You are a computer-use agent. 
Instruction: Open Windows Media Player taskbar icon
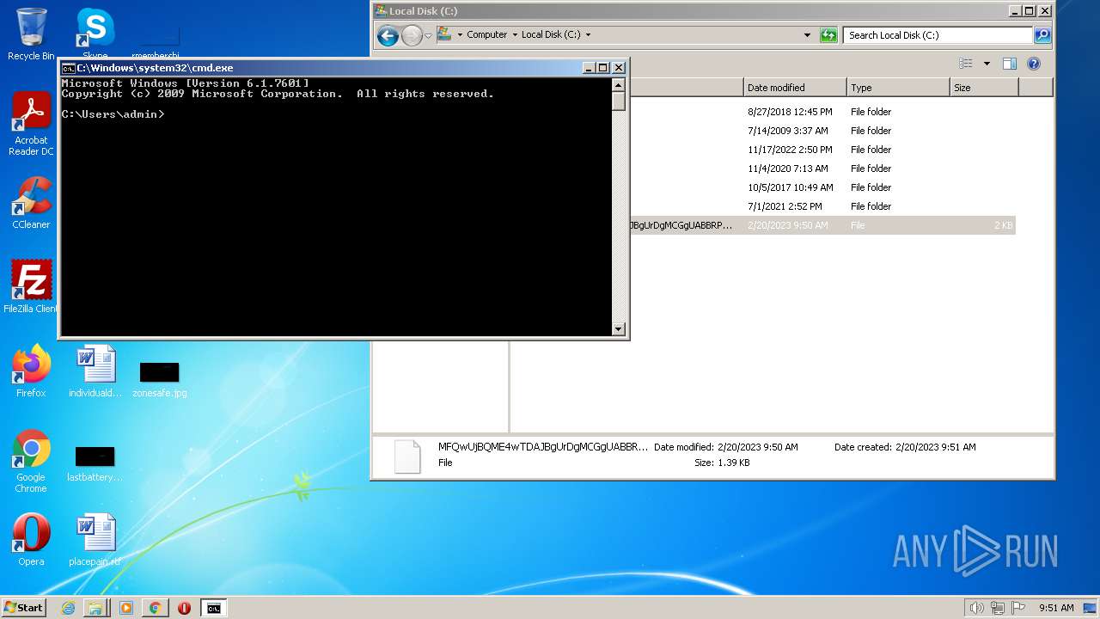(x=126, y=608)
